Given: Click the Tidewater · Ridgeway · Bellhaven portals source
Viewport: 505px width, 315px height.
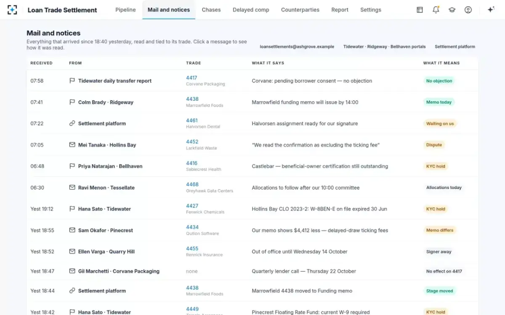Looking at the screenshot, I should [385, 47].
